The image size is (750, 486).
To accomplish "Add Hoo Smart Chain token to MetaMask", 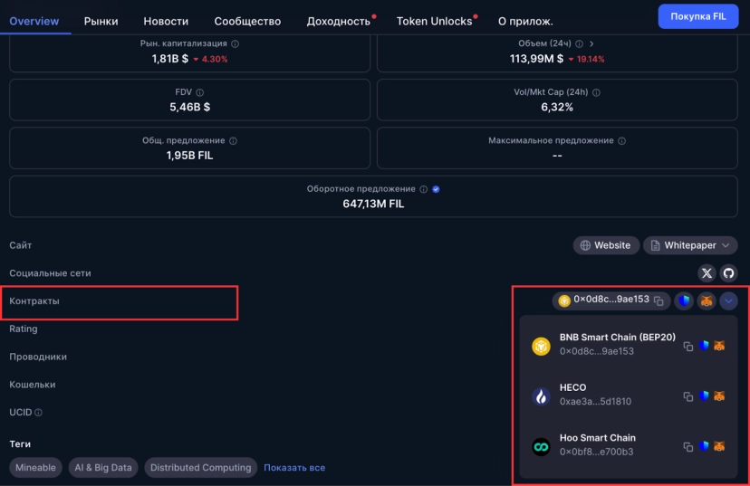I will tap(719, 446).
